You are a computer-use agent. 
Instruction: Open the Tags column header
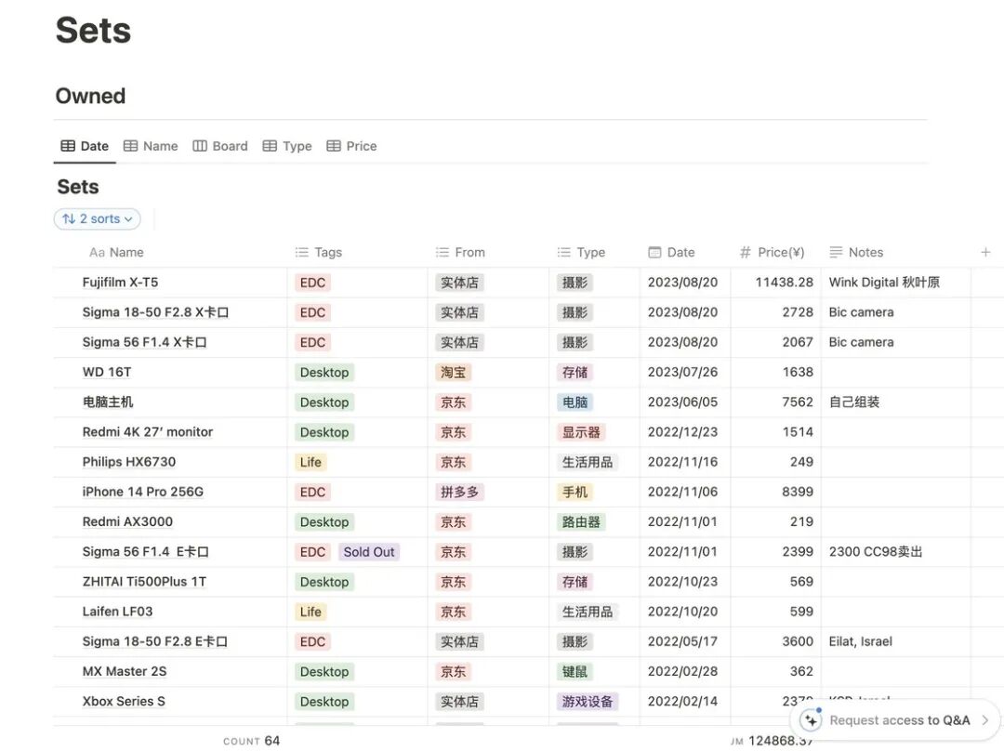click(318, 252)
